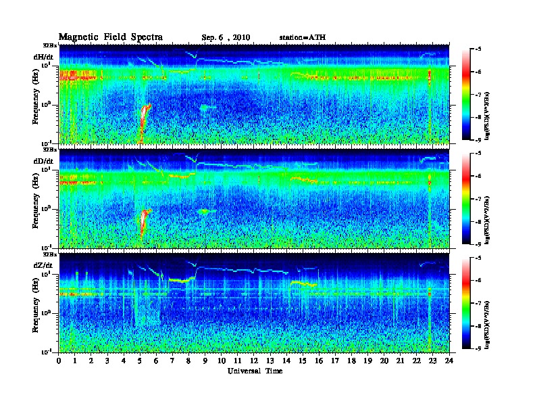Click hour 7 on the time axis

coord(173,361)
